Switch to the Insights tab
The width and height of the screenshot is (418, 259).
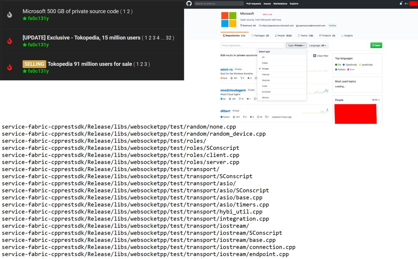[x=347, y=36]
